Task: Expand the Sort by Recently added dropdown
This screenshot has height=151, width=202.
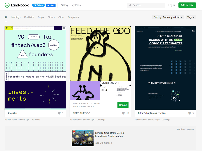Action: tap(168, 17)
